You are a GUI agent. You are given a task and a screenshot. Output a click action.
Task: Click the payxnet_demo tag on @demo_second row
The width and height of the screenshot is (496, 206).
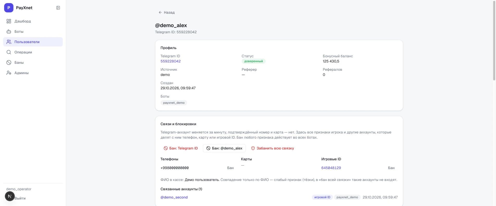[x=347, y=197]
